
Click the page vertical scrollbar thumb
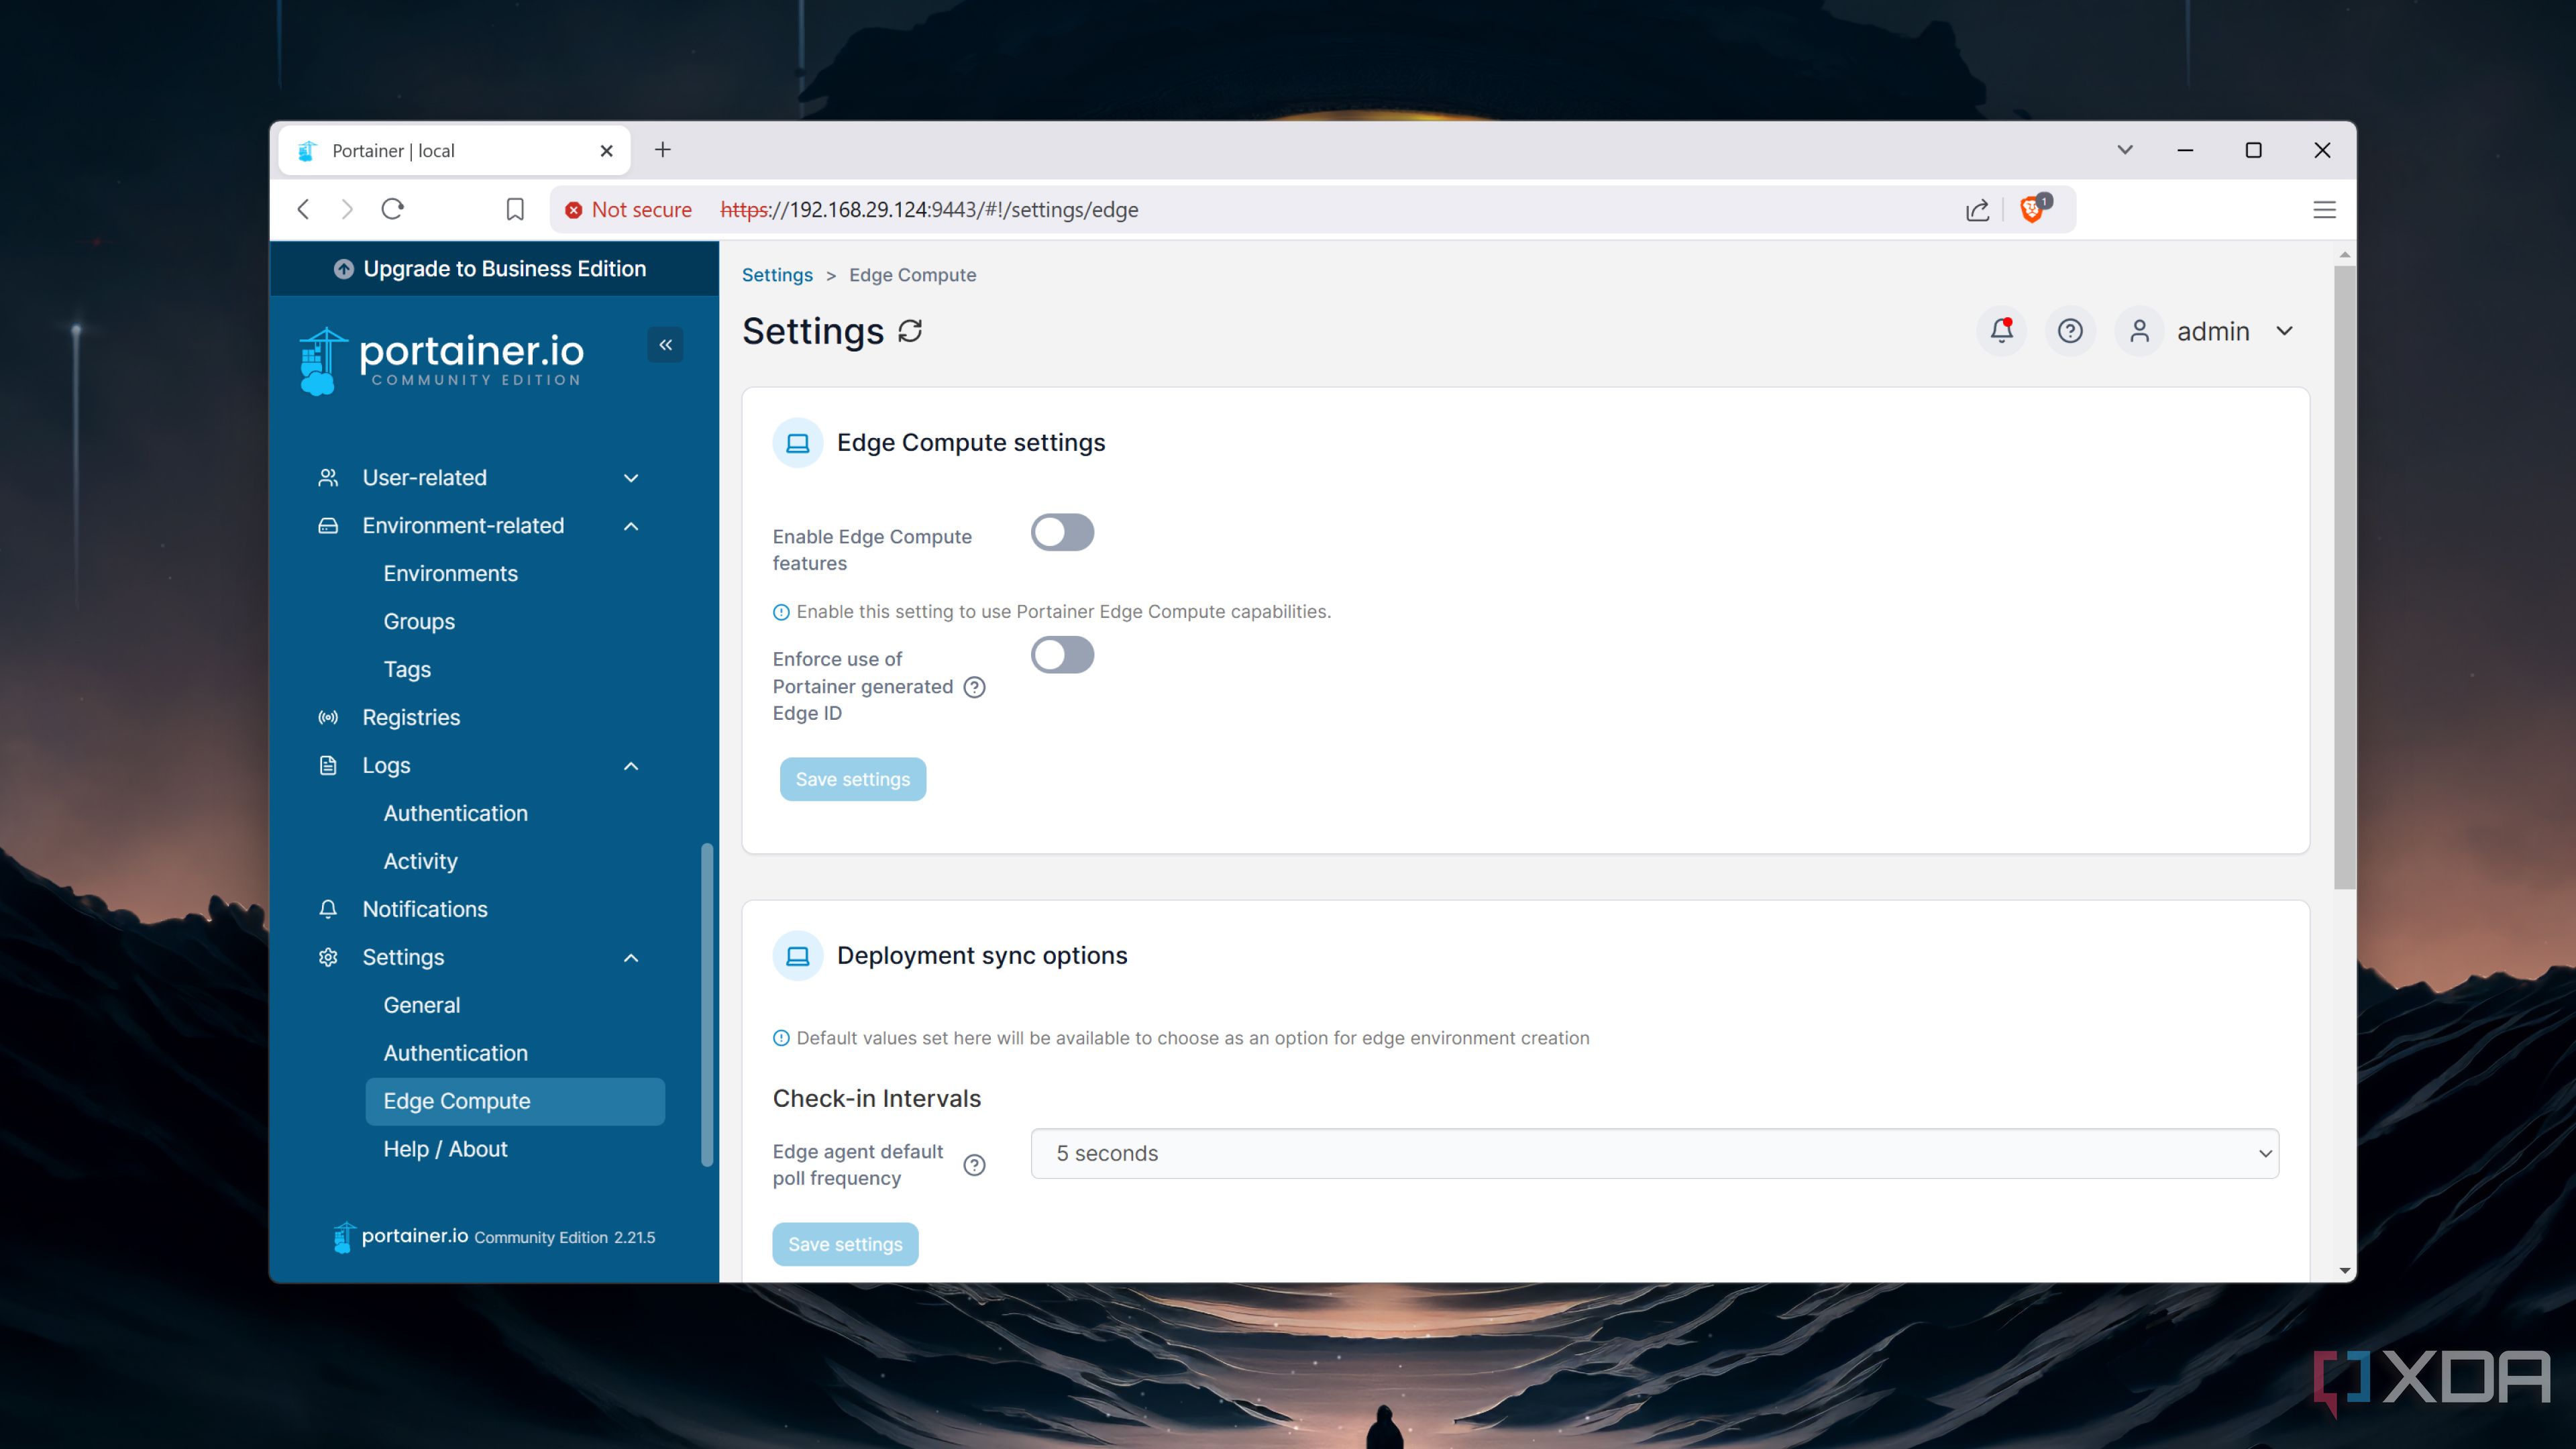tap(2344, 577)
